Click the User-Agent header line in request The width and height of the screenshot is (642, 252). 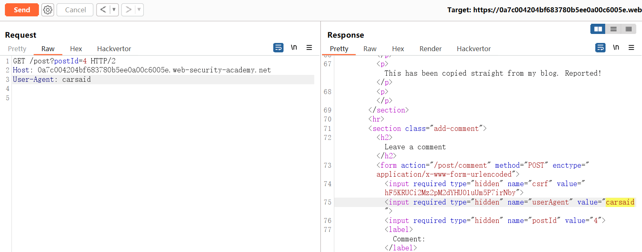tap(52, 80)
